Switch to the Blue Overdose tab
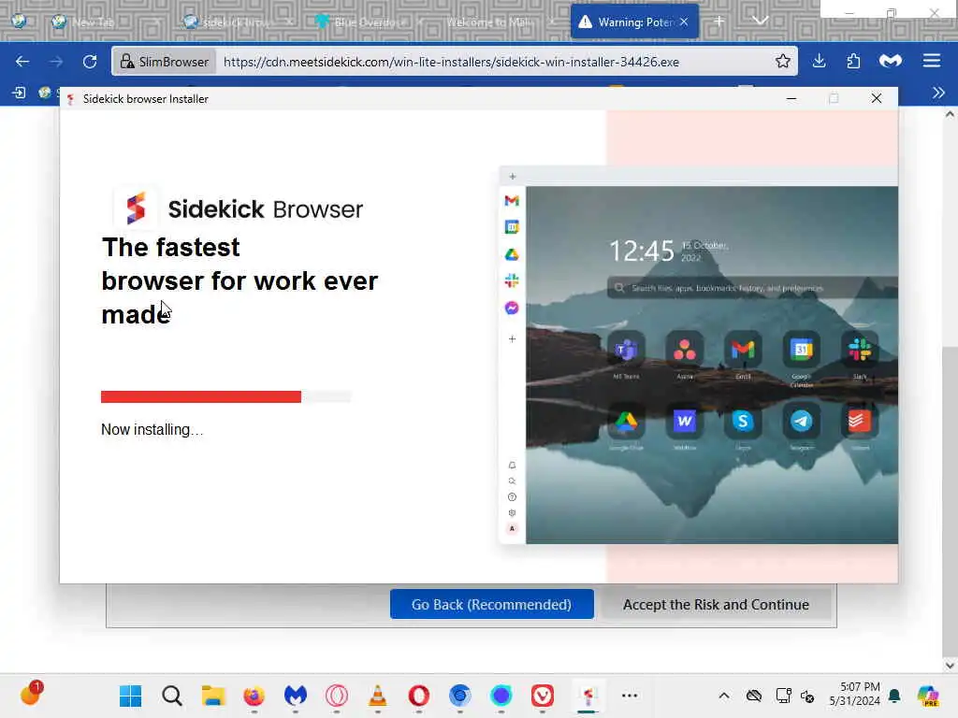 click(369, 22)
